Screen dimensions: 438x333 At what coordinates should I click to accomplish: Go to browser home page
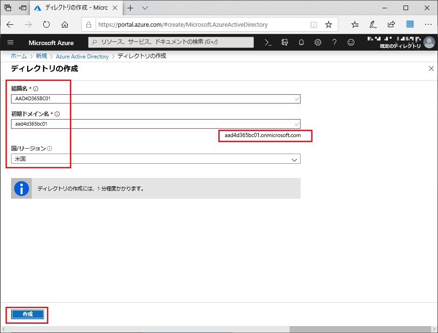point(65,24)
